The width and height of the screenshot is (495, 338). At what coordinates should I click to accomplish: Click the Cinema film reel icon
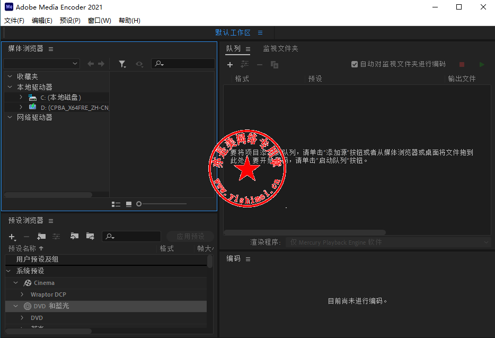coord(28,283)
